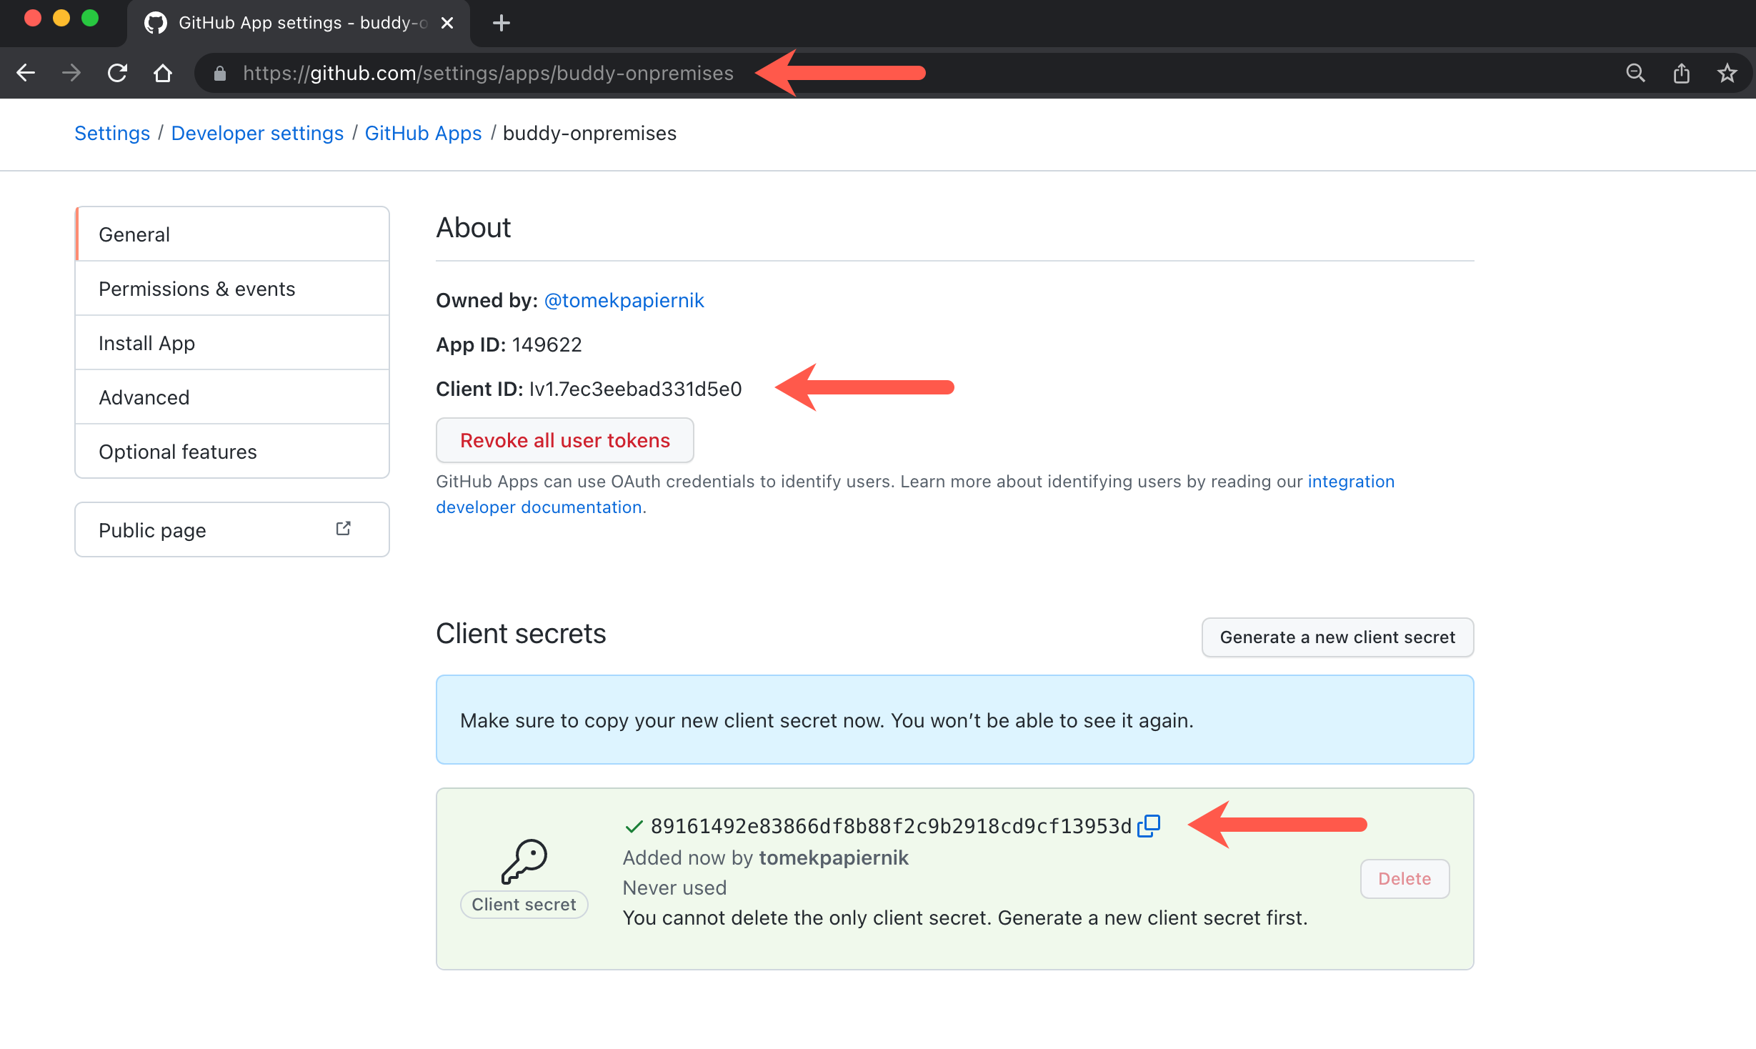The height and width of the screenshot is (1049, 1756).
Task: Click the copy icon next to client secret
Action: tap(1149, 825)
